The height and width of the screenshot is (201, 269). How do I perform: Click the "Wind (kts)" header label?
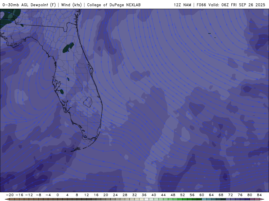(71, 5)
